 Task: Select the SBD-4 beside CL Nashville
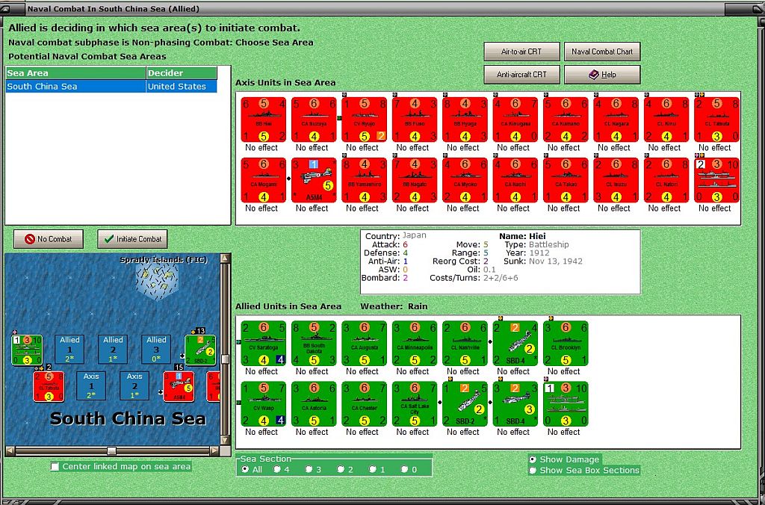(515, 344)
